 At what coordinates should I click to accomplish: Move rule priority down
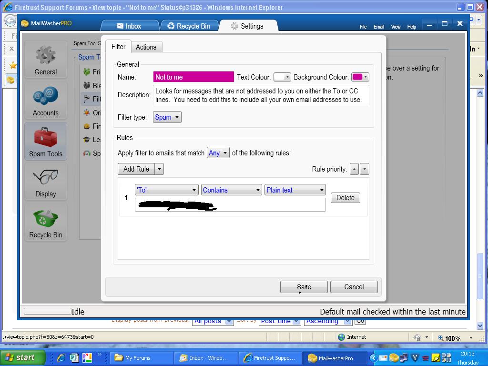point(365,169)
